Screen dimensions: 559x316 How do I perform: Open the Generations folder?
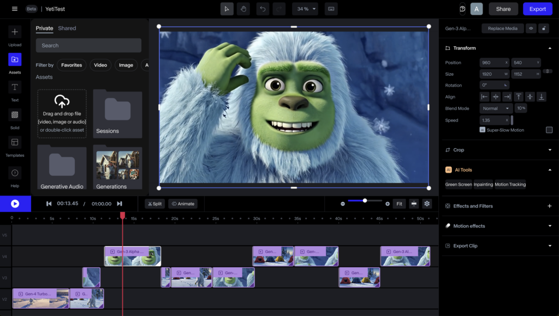[118, 167]
